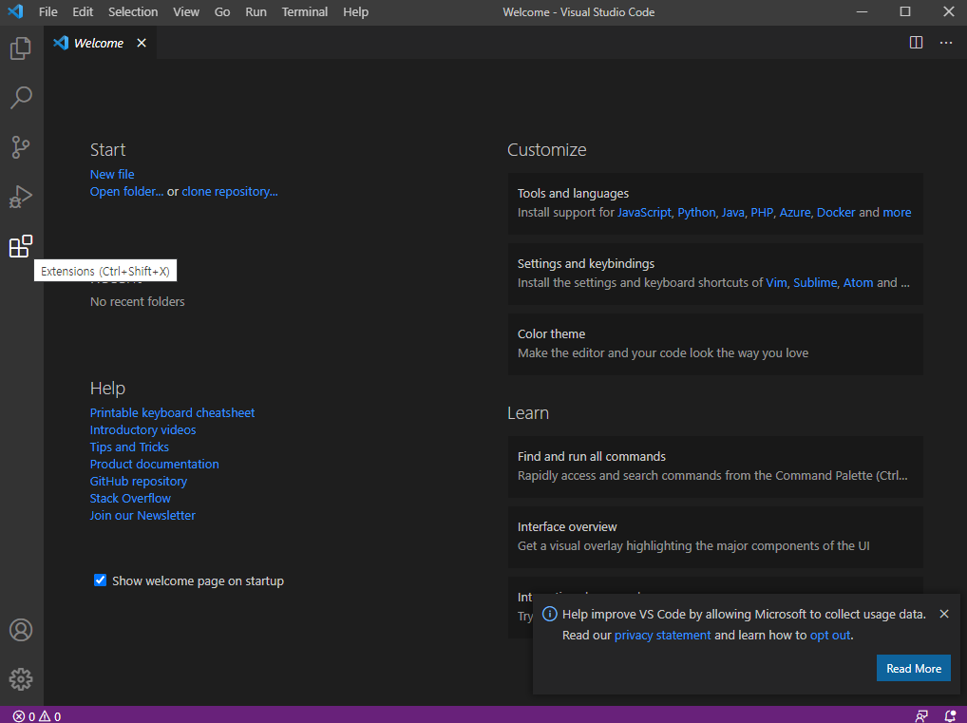The height and width of the screenshot is (723, 967).
Task: Click the New file link
Action: coord(112,174)
